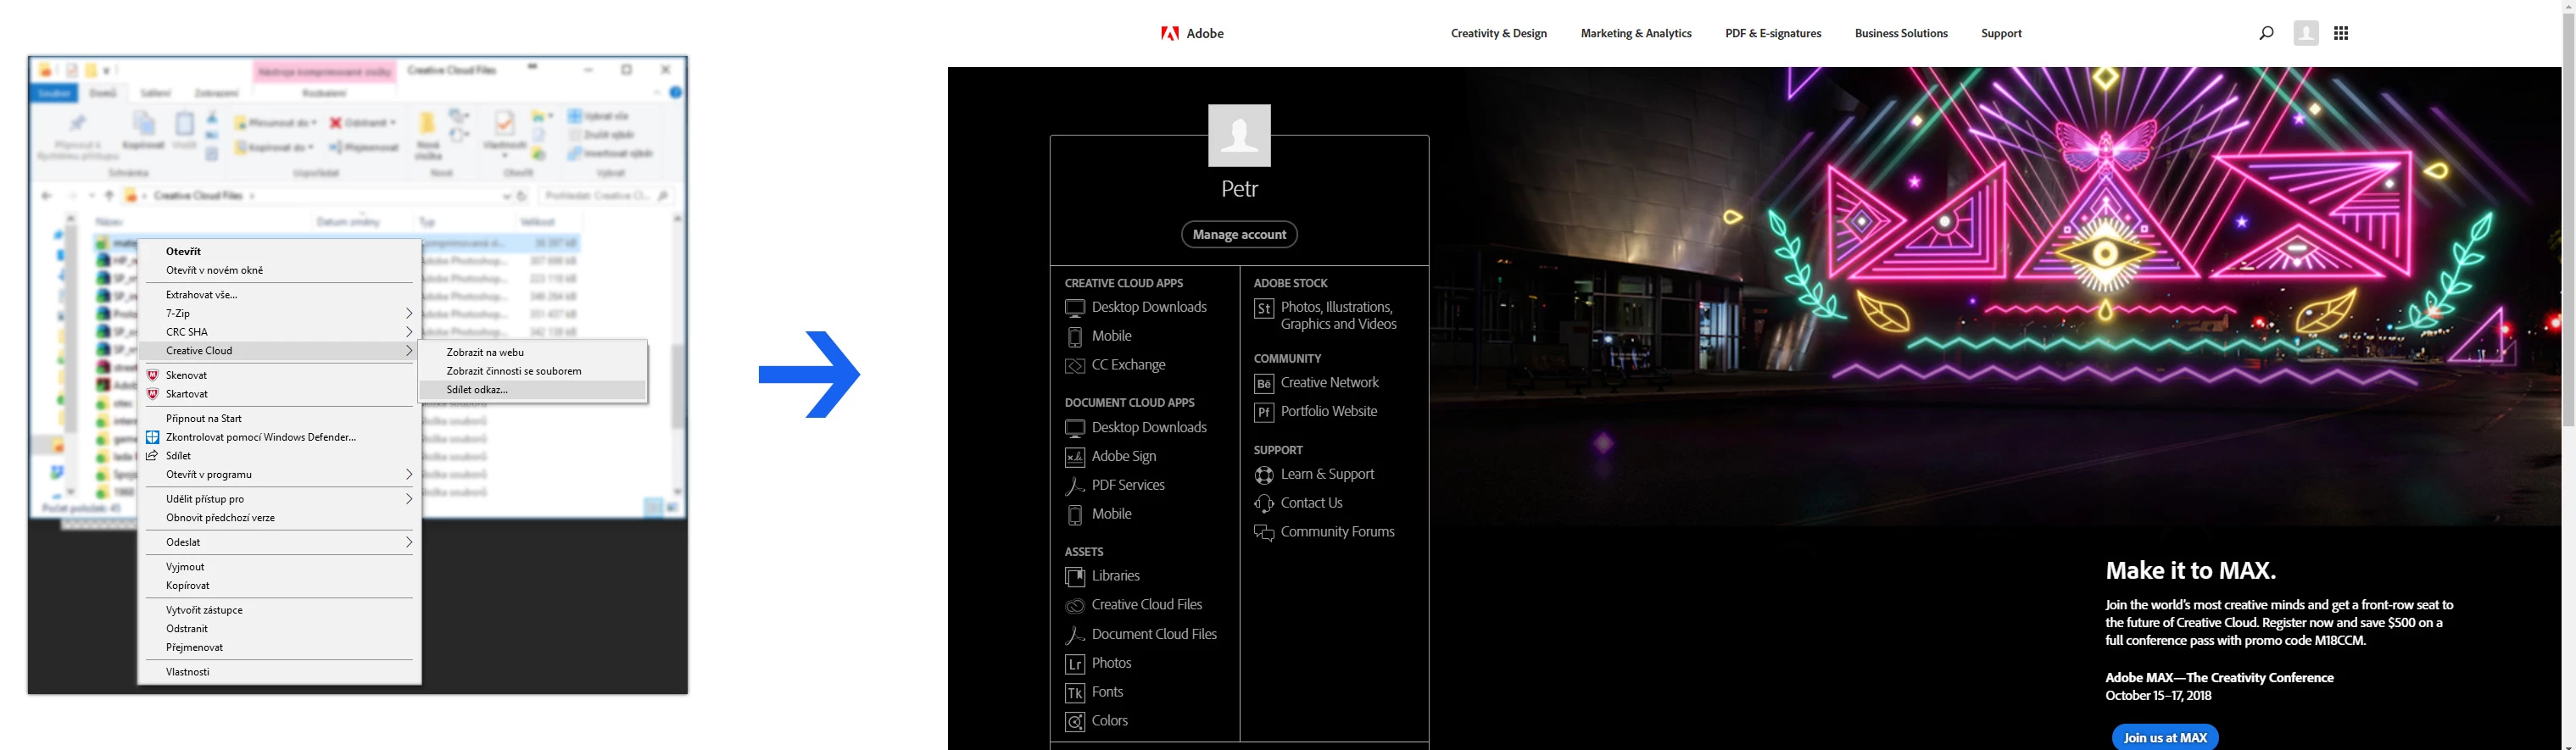Open the apps grid icon
2576x750 pixels.
point(2341,33)
